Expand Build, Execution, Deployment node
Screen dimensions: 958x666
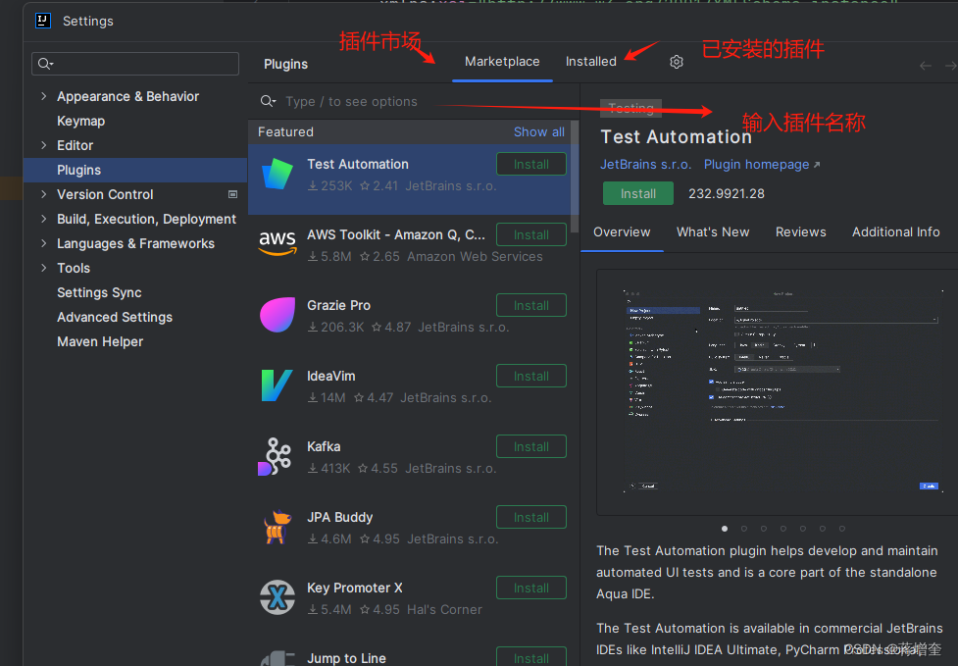tap(43, 218)
